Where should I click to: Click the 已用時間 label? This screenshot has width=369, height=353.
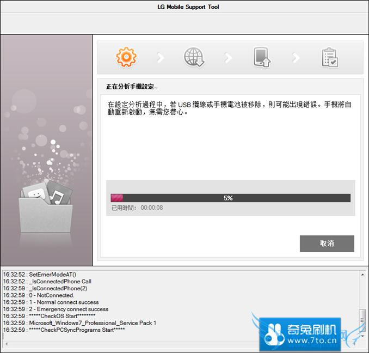[x=124, y=208]
